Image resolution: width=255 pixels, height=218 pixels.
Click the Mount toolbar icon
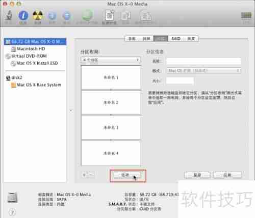point(52,16)
